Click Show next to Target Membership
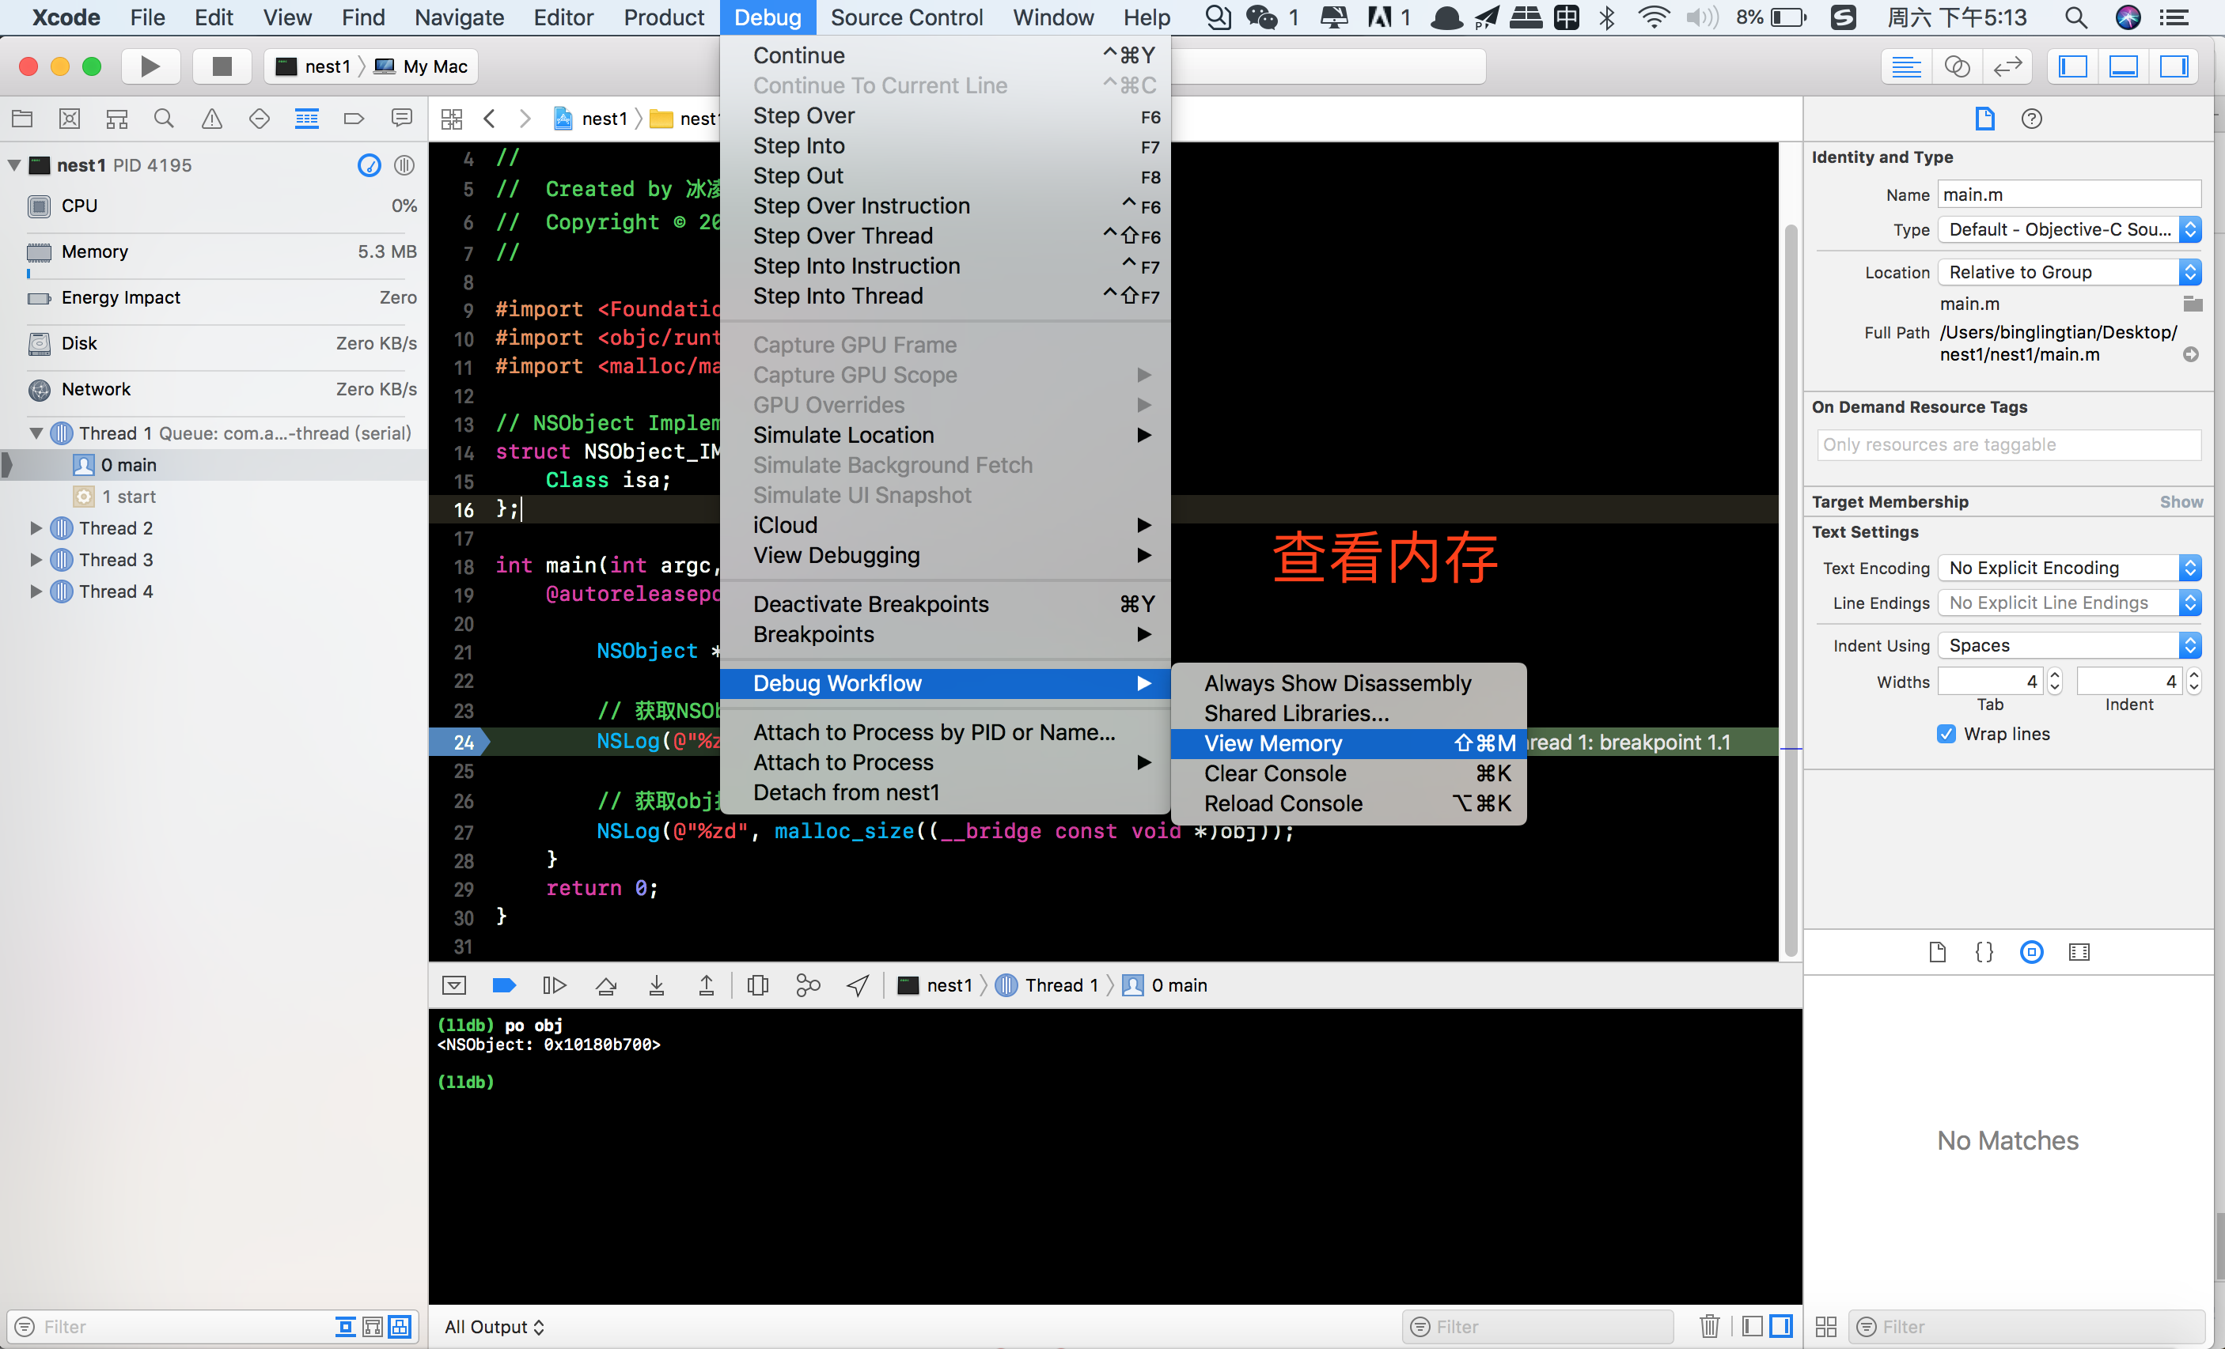 click(2180, 501)
